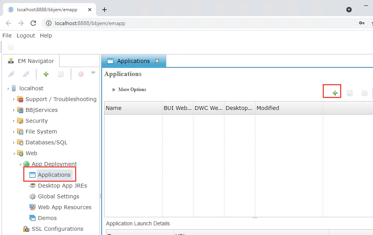The width and height of the screenshot is (373, 235).
Task: Select the Applications editor tab
Action: pos(133,61)
